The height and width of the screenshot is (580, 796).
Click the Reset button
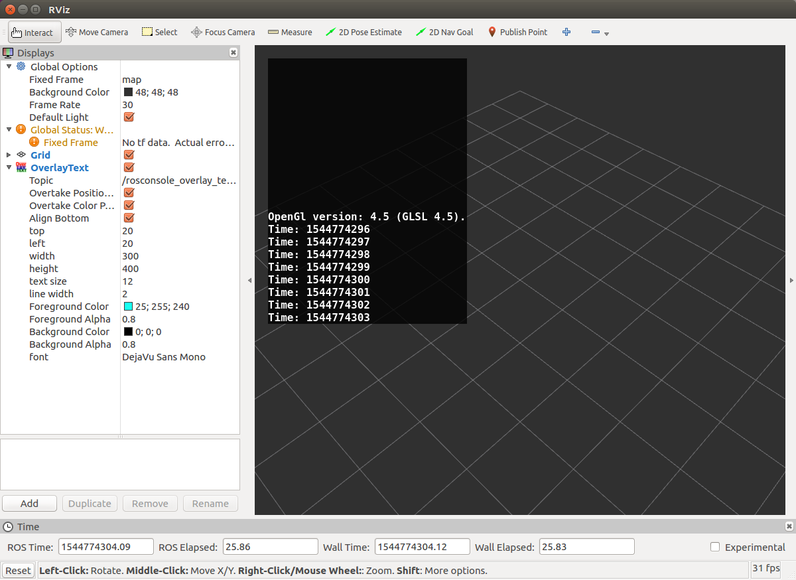tap(18, 570)
